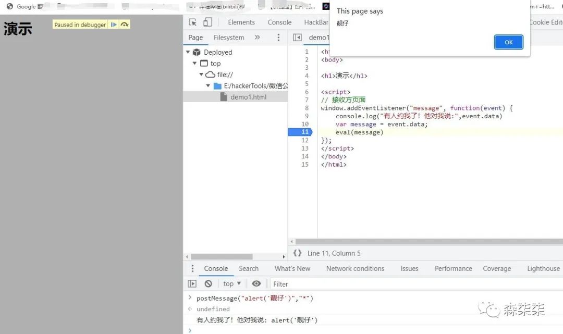Open the HackBar panel tab
563x334 pixels.
pos(316,22)
